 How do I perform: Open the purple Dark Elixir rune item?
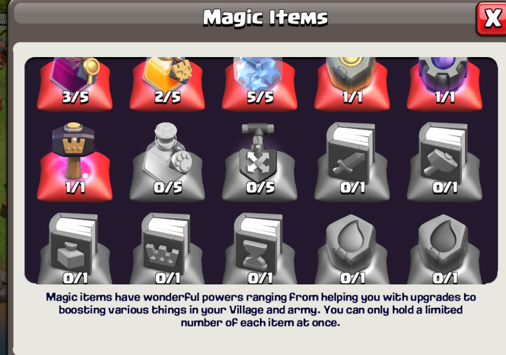[445, 84]
